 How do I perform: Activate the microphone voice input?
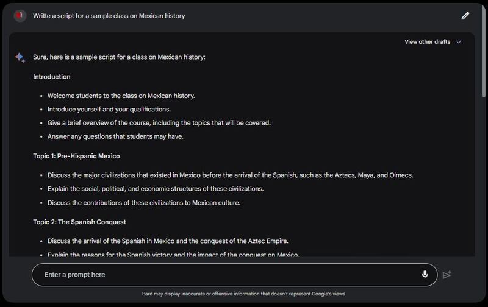(x=425, y=275)
